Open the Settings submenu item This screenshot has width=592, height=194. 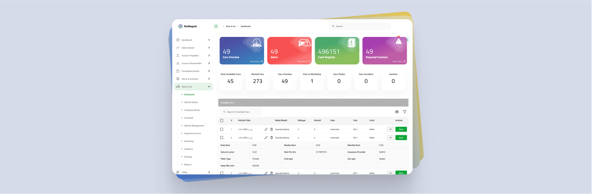(x=188, y=157)
